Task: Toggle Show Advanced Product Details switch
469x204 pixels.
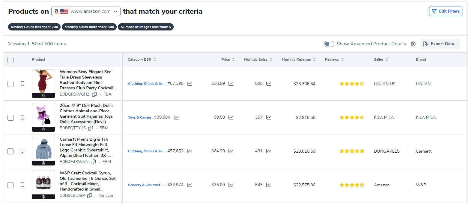Action: [329, 44]
